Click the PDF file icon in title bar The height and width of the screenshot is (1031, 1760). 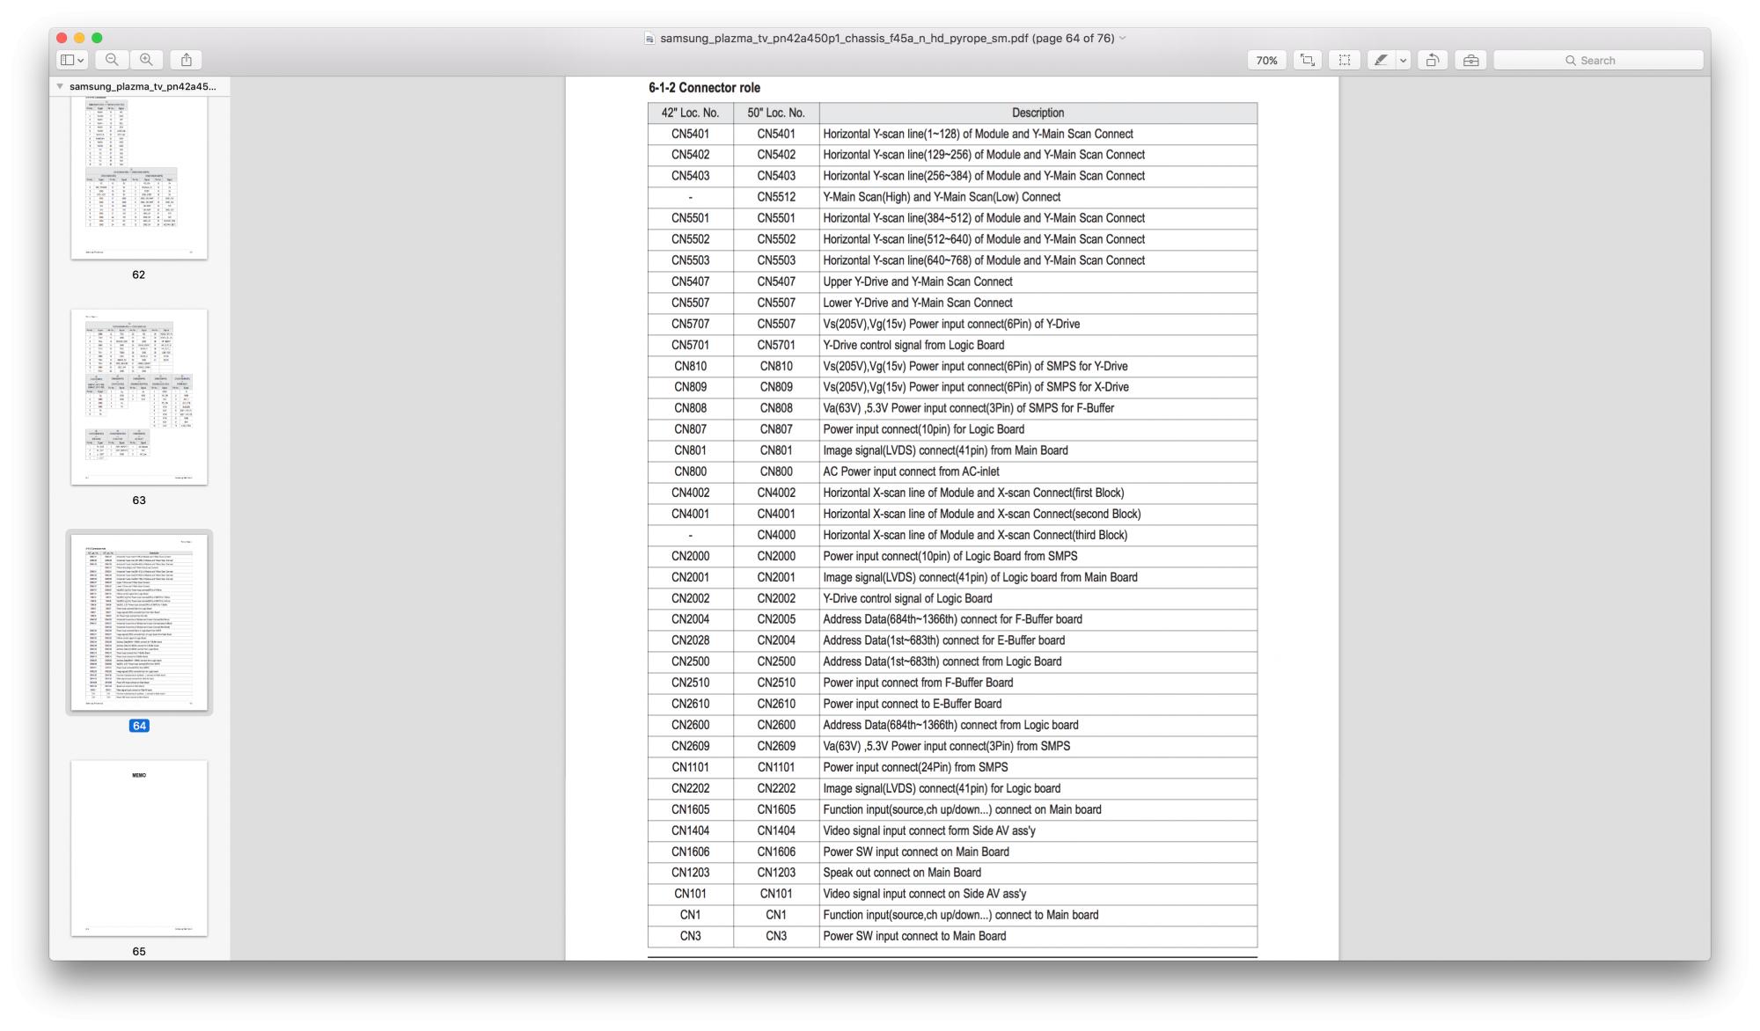[649, 38]
